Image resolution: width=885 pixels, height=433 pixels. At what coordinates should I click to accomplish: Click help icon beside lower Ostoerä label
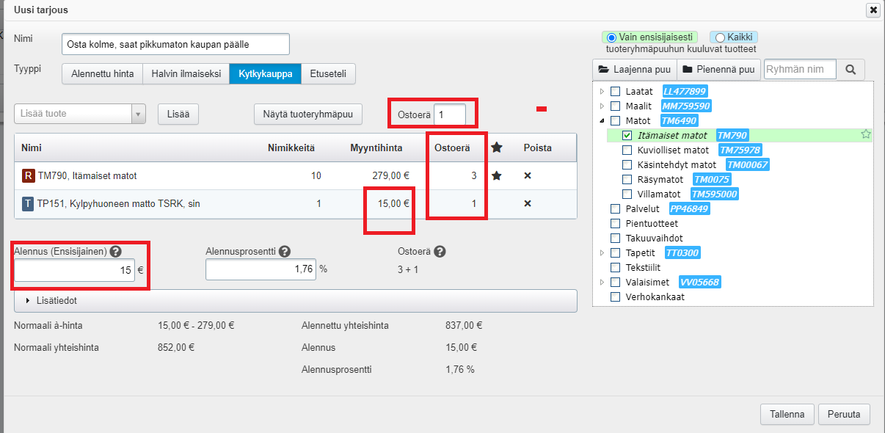tap(439, 251)
